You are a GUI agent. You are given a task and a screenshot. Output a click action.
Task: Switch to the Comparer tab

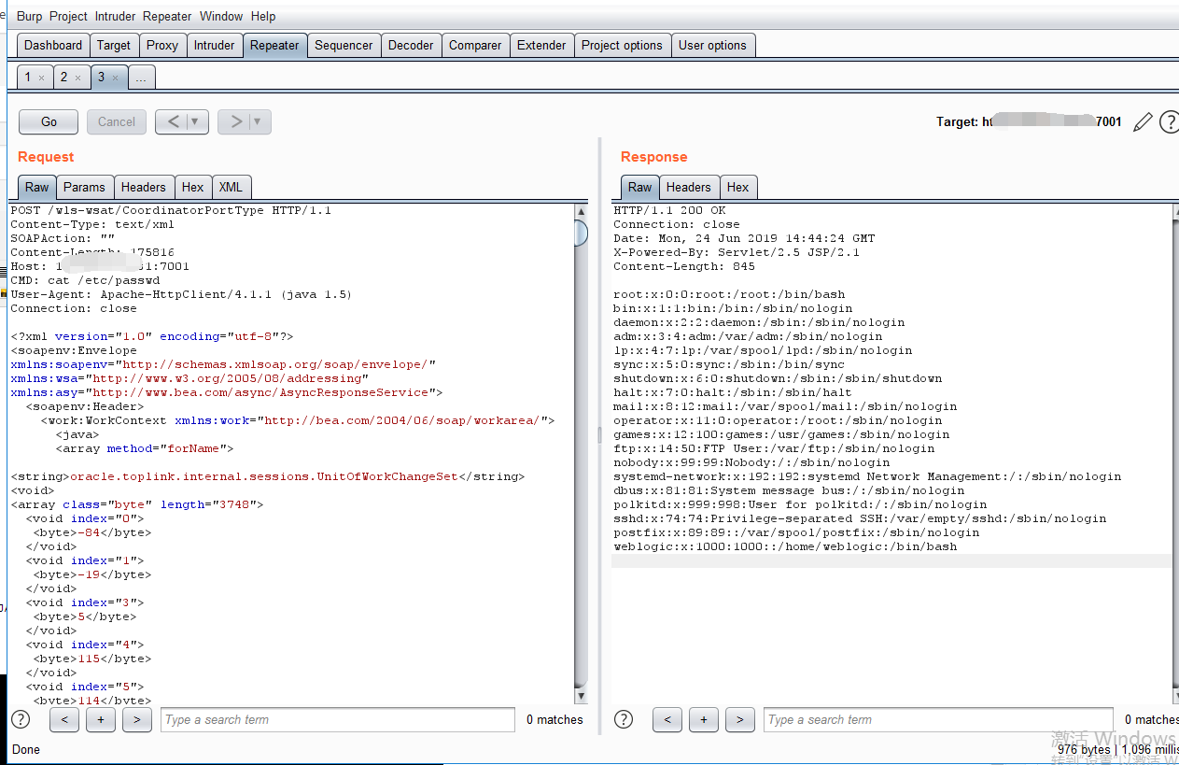click(x=475, y=45)
